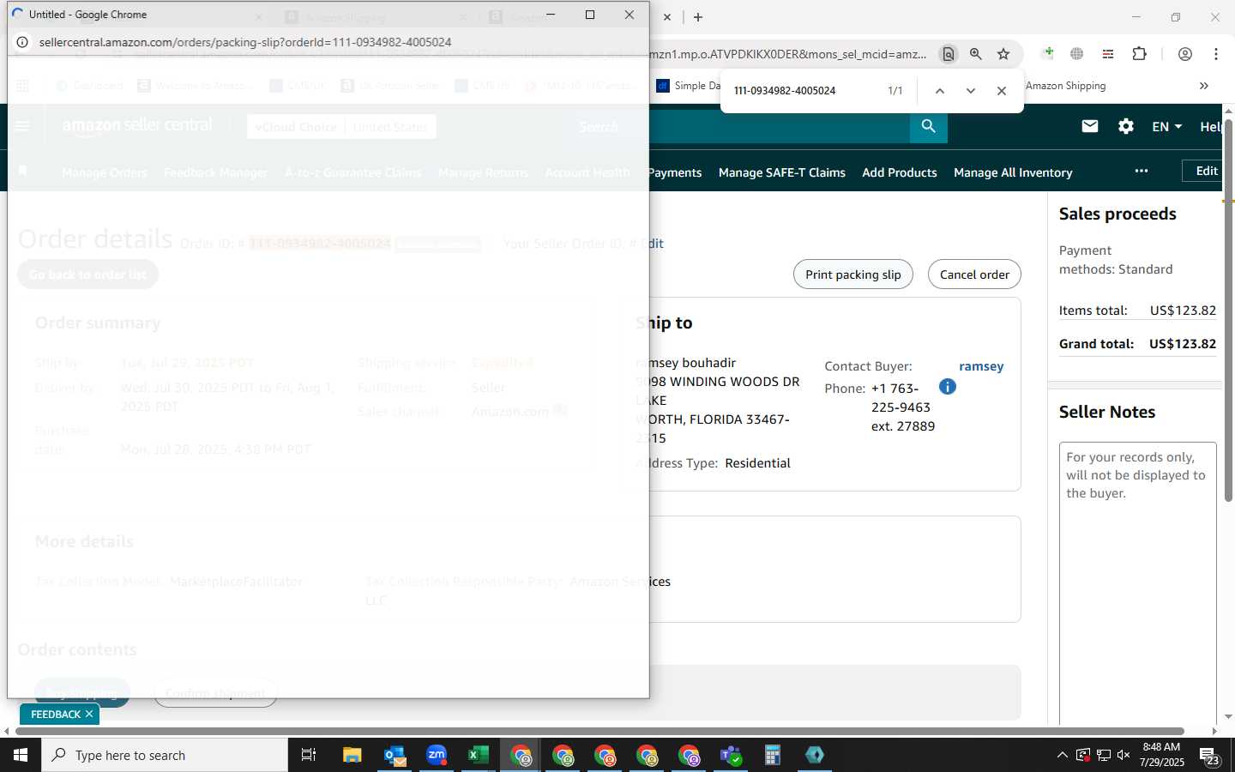Click the page vertical scrollbar thumb
The image size is (1235, 772).
pos(1228,311)
